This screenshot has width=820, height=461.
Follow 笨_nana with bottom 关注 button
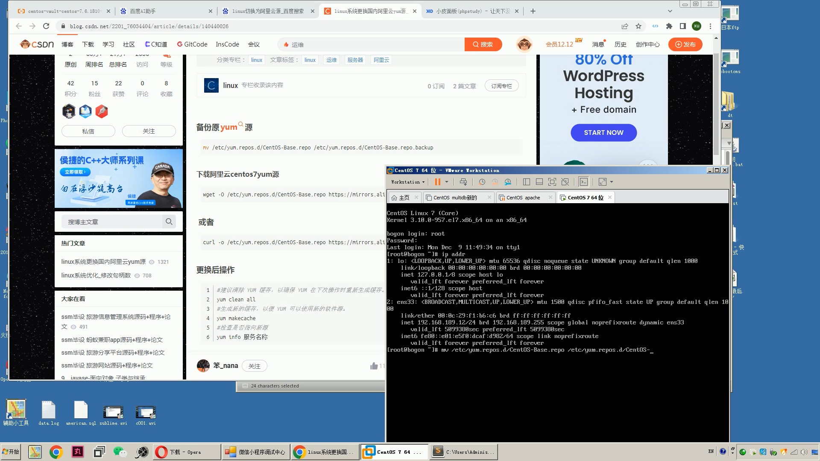254,366
